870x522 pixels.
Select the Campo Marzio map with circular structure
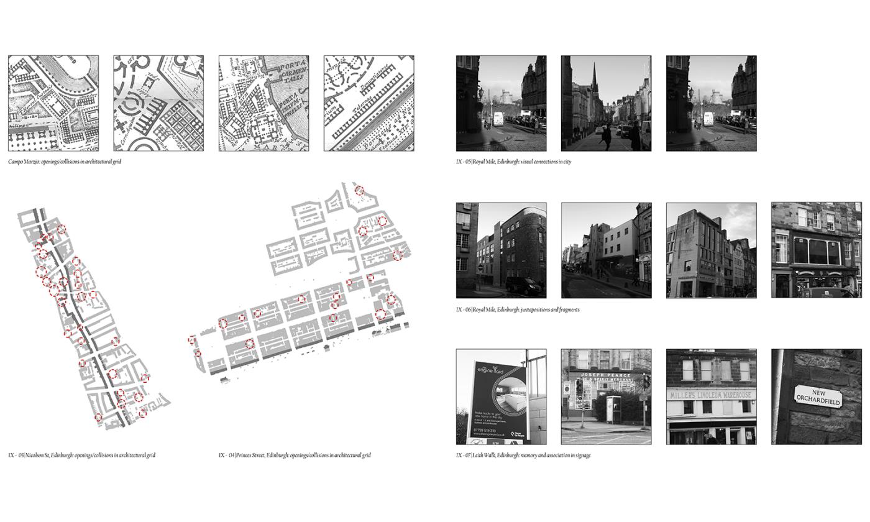pos(158,103)
